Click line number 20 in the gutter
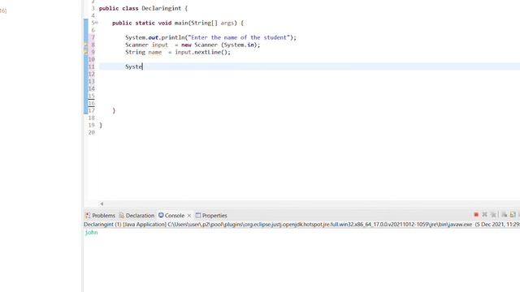Image resolution: width=520 pixels, height=292 pixels. 92,132
